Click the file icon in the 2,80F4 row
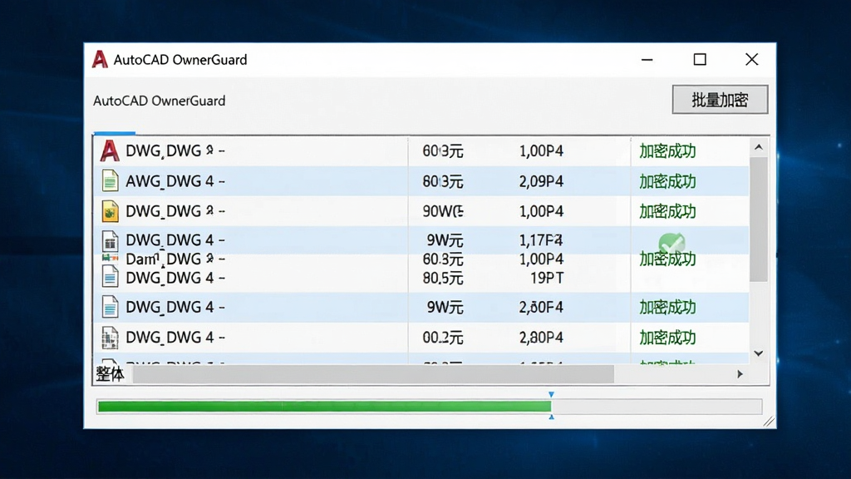 (111, 307)
